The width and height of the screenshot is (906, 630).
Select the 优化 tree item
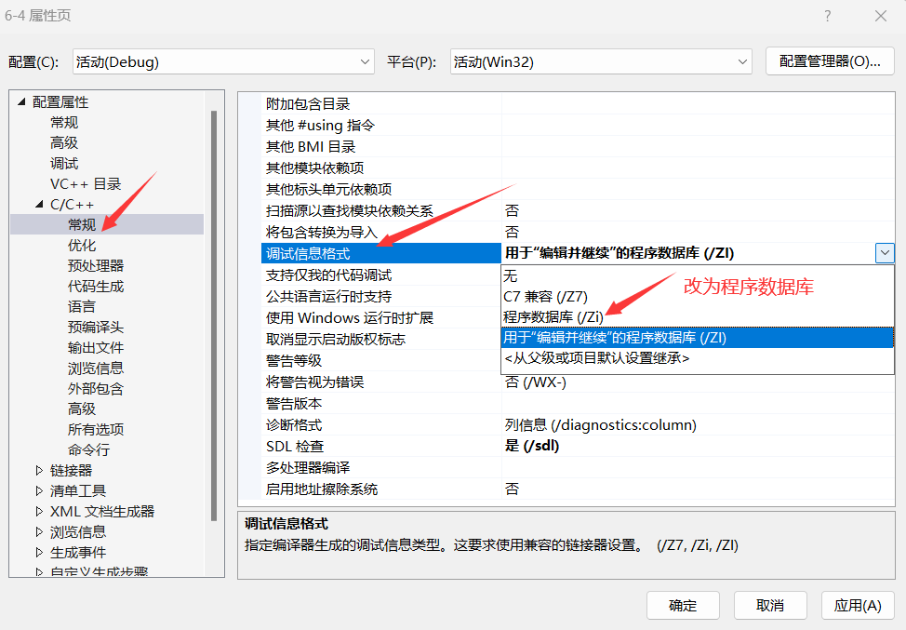click(82, 244)
